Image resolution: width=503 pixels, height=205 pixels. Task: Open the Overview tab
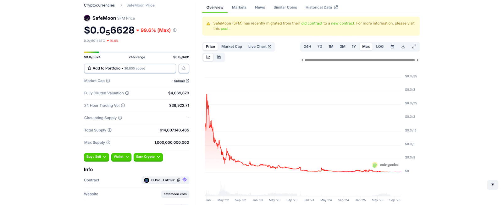pyautogui.click(x=215, y=7)
